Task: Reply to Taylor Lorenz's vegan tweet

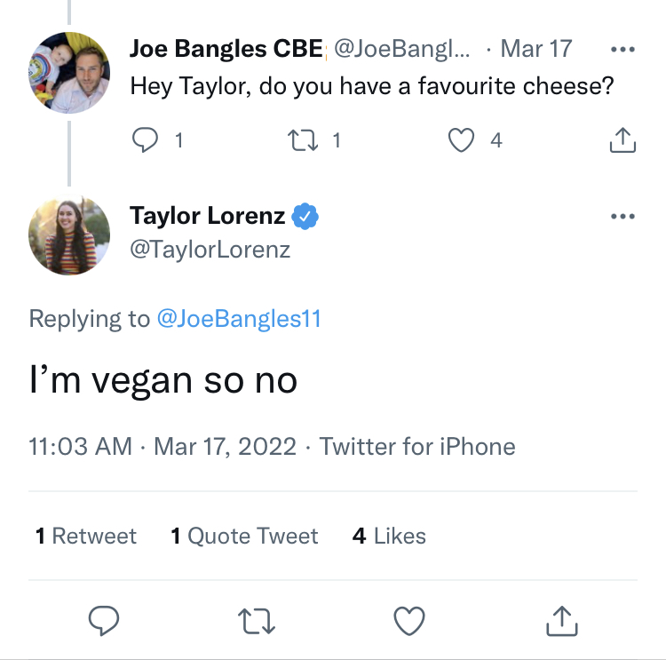Action: coord(104,621)
